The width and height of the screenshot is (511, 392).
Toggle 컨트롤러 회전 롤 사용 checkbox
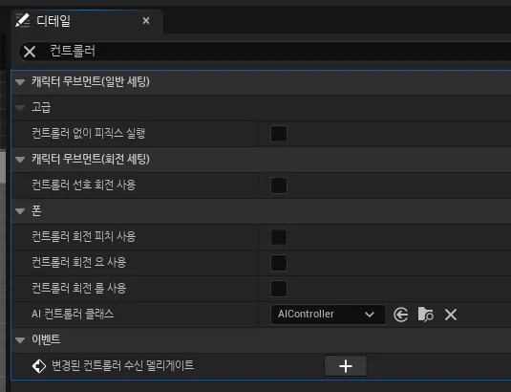(279, 289)
